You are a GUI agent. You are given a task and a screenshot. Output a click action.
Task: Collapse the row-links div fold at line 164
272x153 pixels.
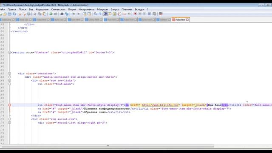pos(9,80)
